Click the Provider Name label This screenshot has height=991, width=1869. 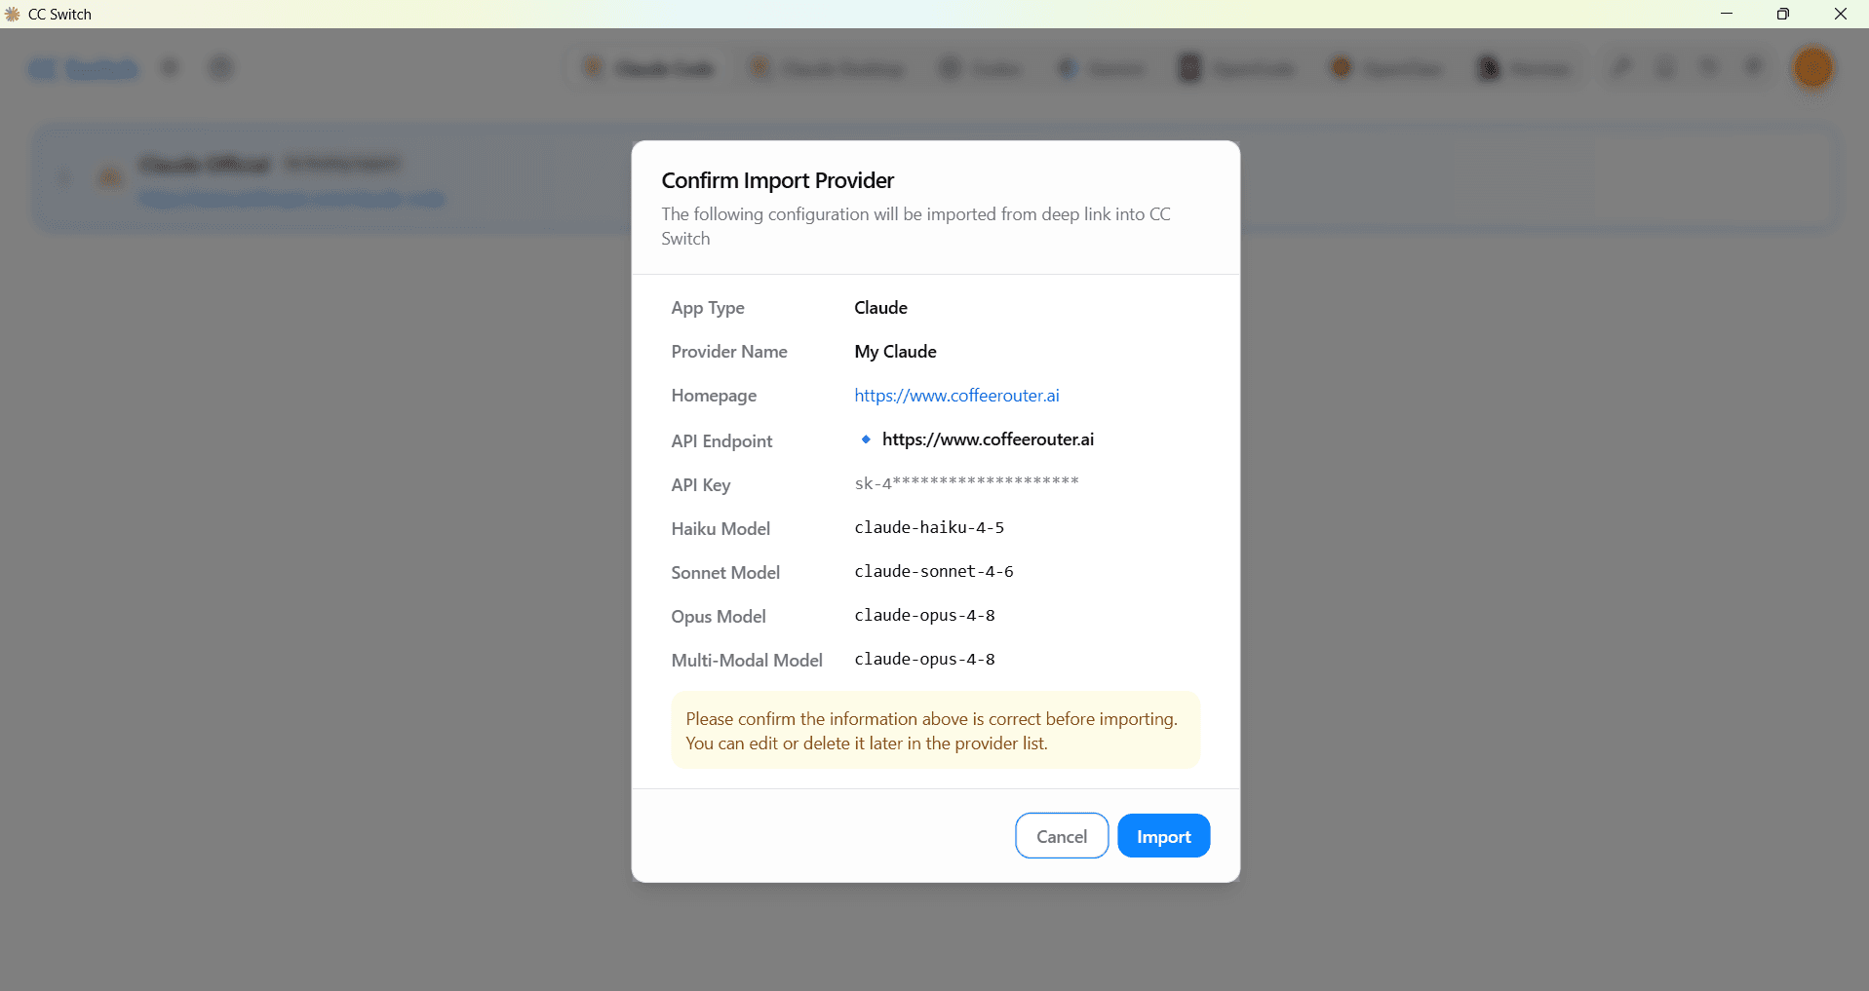coord(729,352)
